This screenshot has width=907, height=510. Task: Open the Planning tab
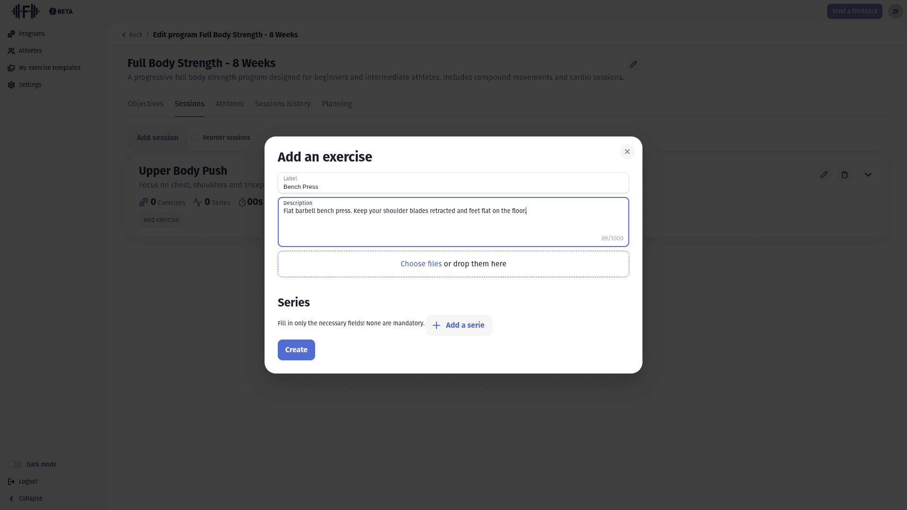(x=337, y=104)
